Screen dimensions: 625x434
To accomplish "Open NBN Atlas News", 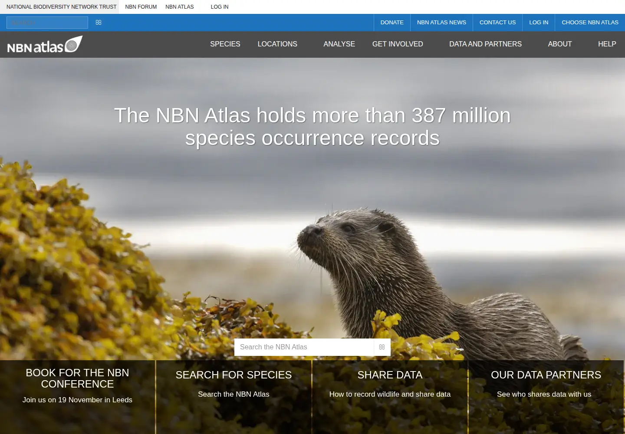I will 441,23.
